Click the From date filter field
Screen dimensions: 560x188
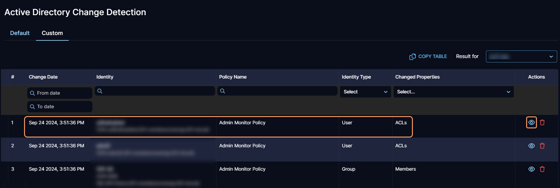point(60,93)
